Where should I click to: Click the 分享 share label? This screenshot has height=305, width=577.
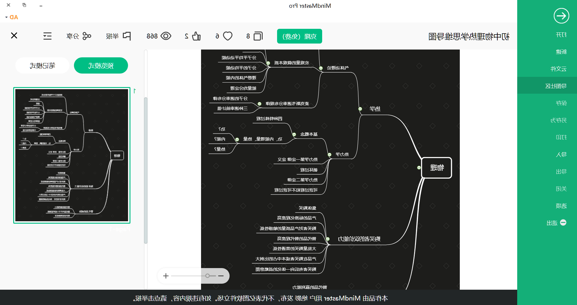tap(72, 36)
